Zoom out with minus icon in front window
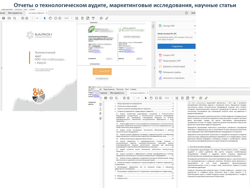250x188 pixels. pos(157,98)
